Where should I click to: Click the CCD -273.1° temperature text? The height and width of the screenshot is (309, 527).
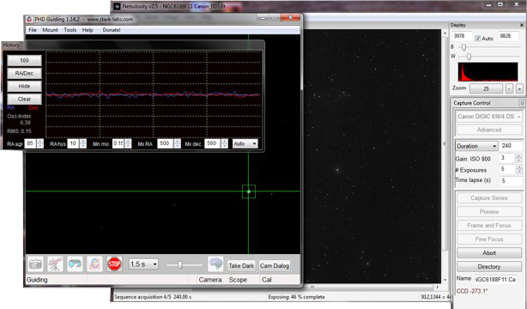(472, 291)
